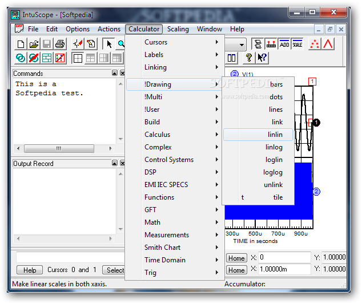Open the toolbar combo box dropdown

242,44
